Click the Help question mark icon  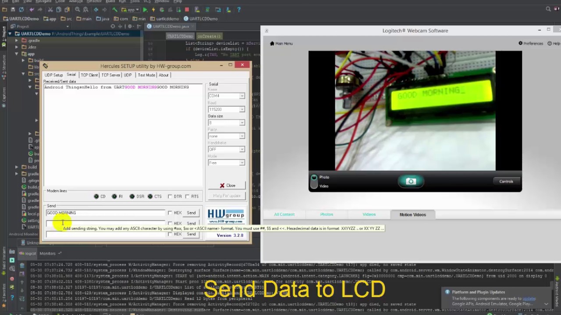click(239, 10)
